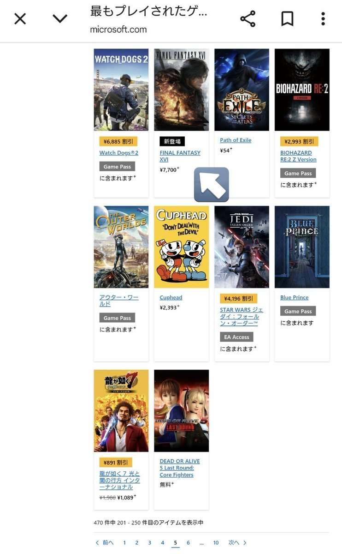The width and height of the screenshot is (342, 554).
Task: Select the BIOHAZARD RE:2 Z Version link
Action: point(298,156)
